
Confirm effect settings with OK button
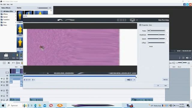tap(158, 85)
